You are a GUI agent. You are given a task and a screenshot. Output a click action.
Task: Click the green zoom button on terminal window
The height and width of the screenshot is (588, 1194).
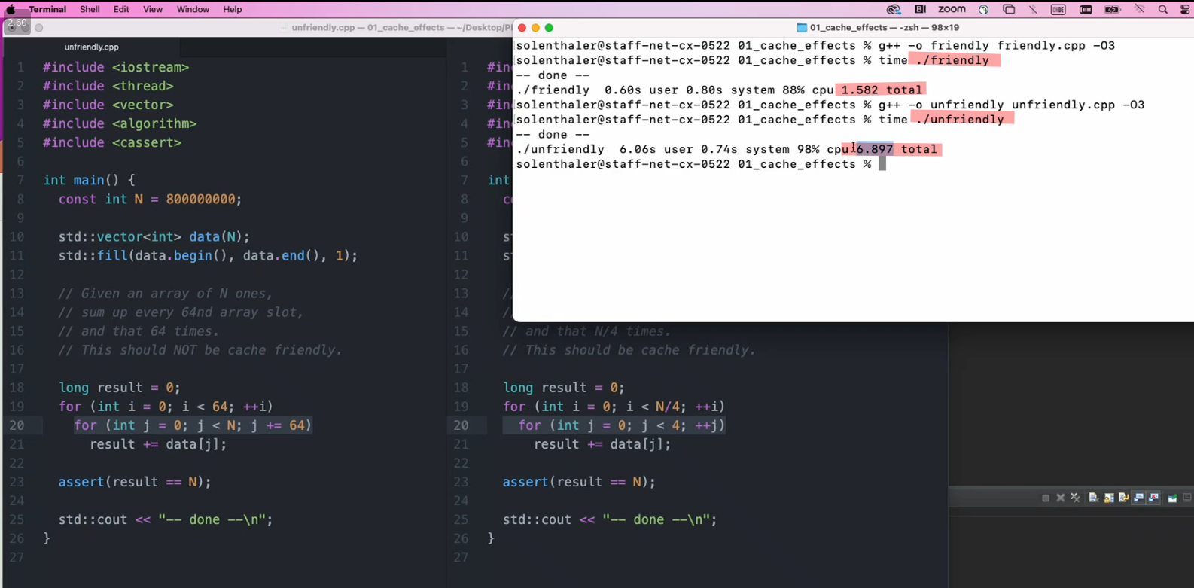tap(549, 28)
